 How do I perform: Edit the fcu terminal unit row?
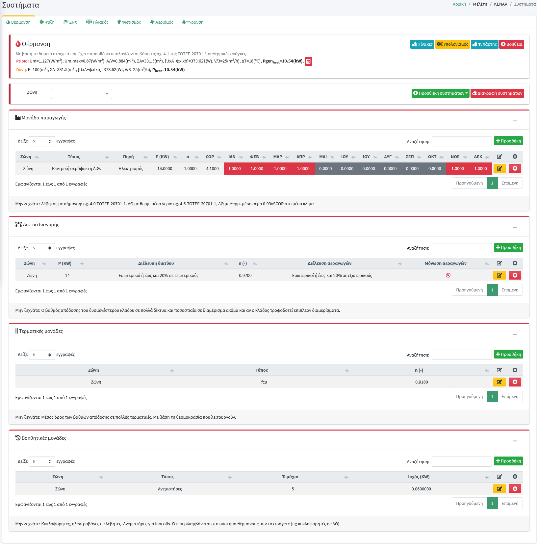pyautogui.click(x=499, y=382)
